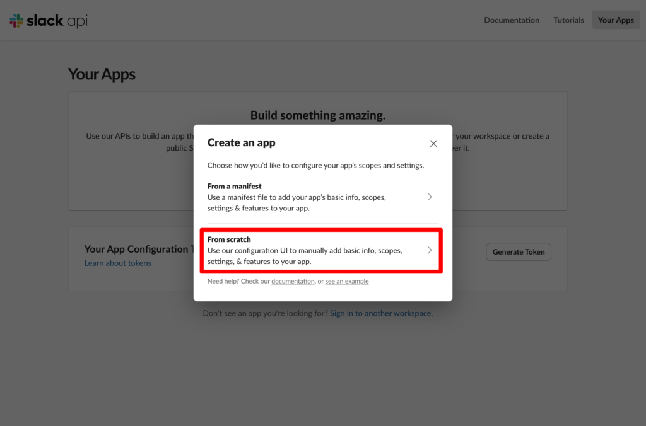Follow the see an example link
The width and height of the screenshot is (646, 426).
click(x=347, y=281)
